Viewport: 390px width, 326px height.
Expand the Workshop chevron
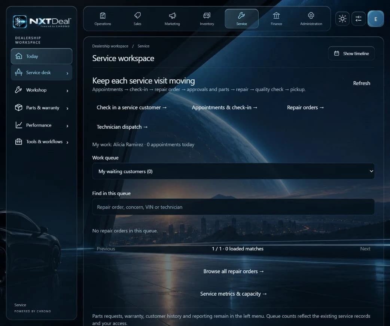[67, 91]
